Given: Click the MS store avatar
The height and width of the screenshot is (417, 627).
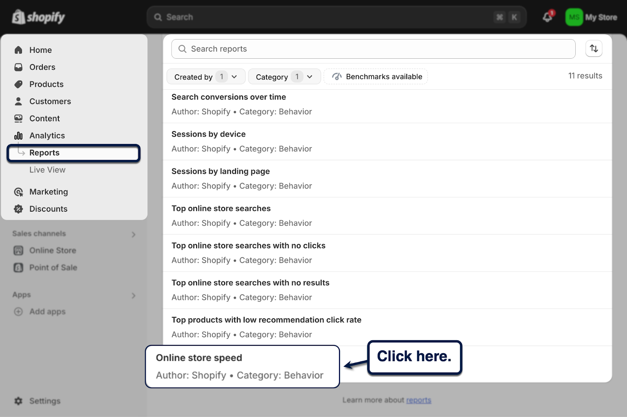Looking at the screenshot, I should coord(574,17).
